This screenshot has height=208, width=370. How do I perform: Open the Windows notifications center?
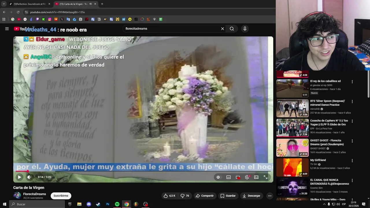pyautogui.click(x=364, y=204)
